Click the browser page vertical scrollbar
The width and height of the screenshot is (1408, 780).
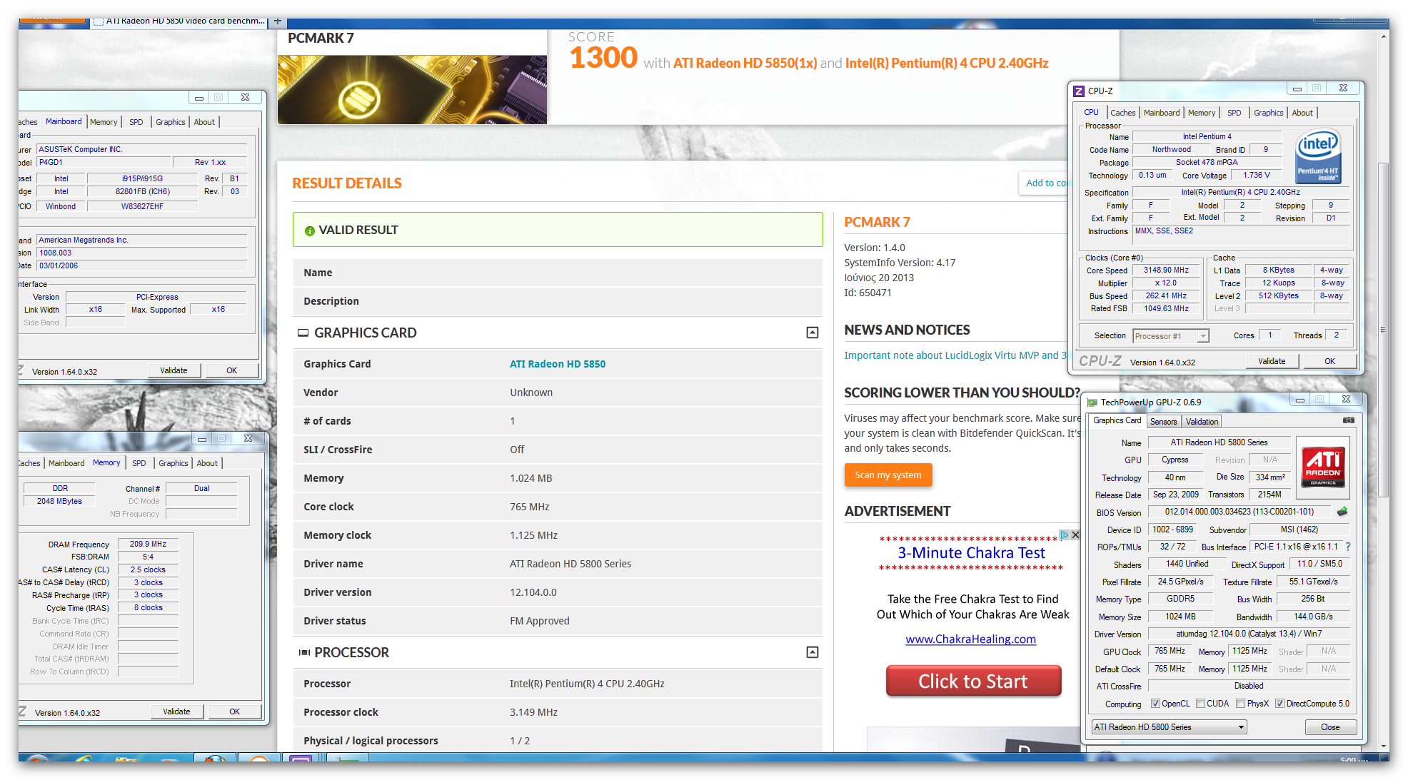point(1384,328)
